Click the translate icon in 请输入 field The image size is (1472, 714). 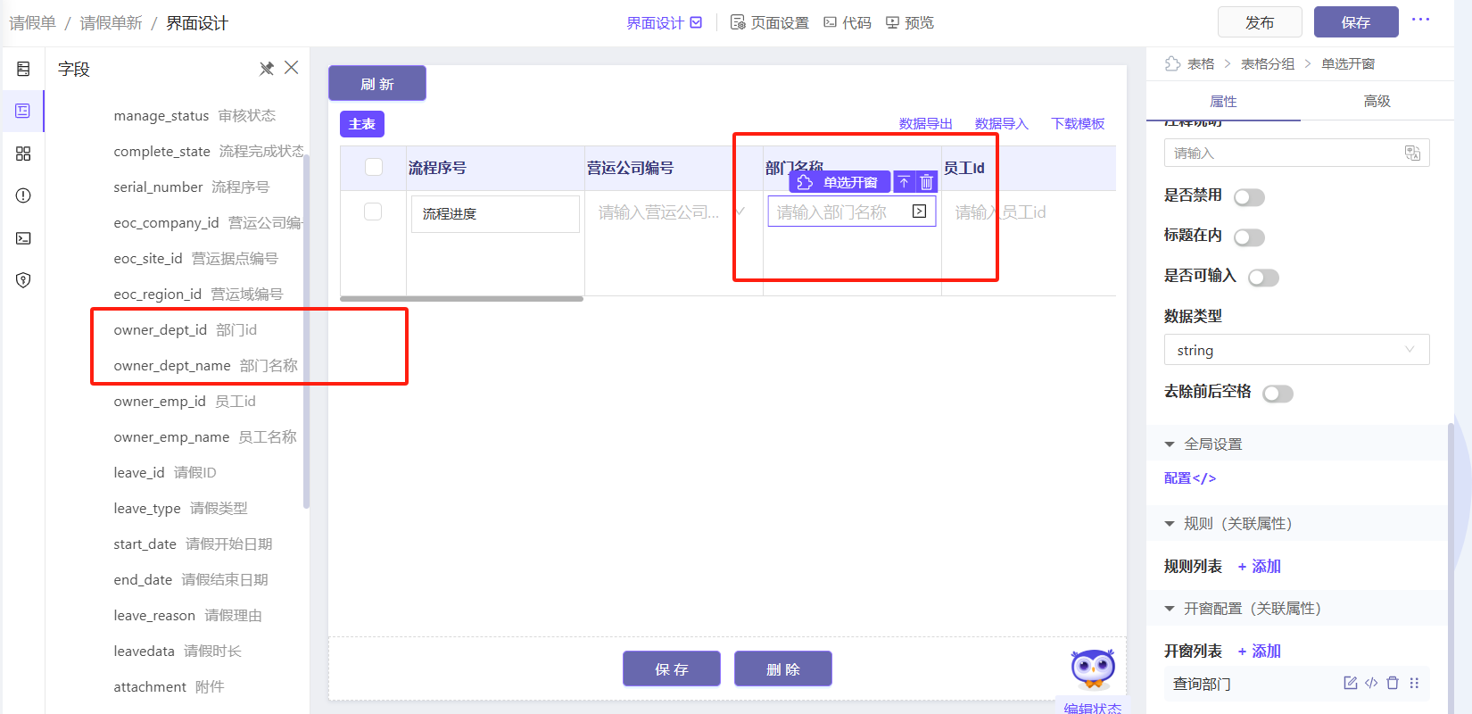[x=1412, y=153]
